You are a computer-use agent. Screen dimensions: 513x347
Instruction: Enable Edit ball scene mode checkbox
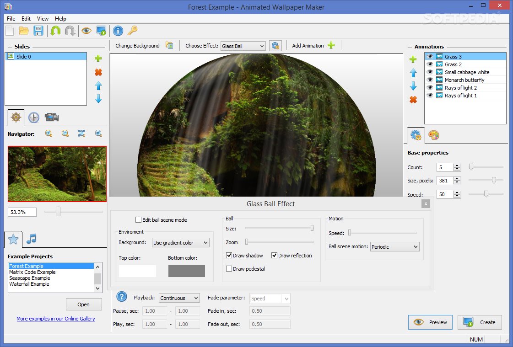click(x=139, y=220)
